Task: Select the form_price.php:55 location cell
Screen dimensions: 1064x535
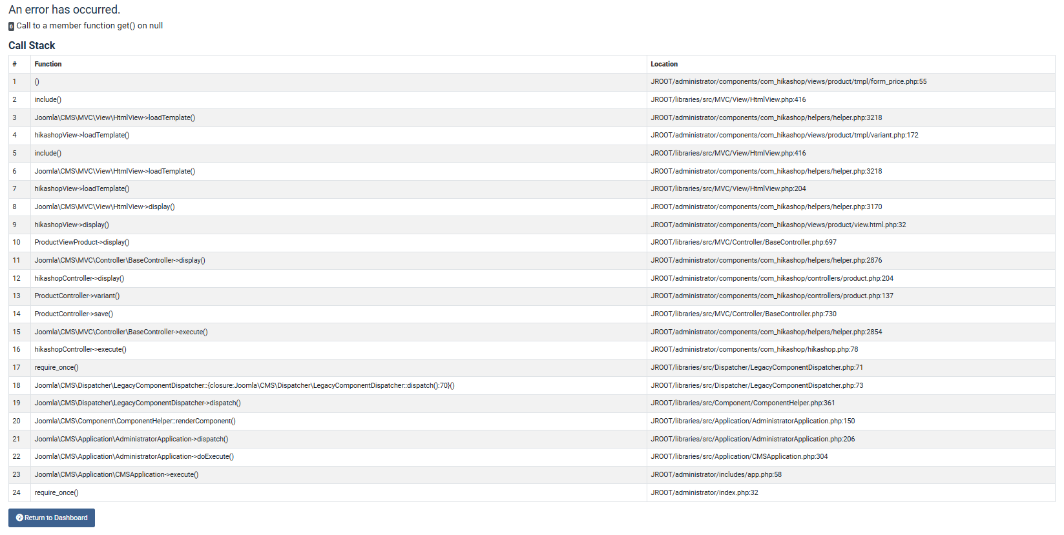Action: (x=788, y=82)
